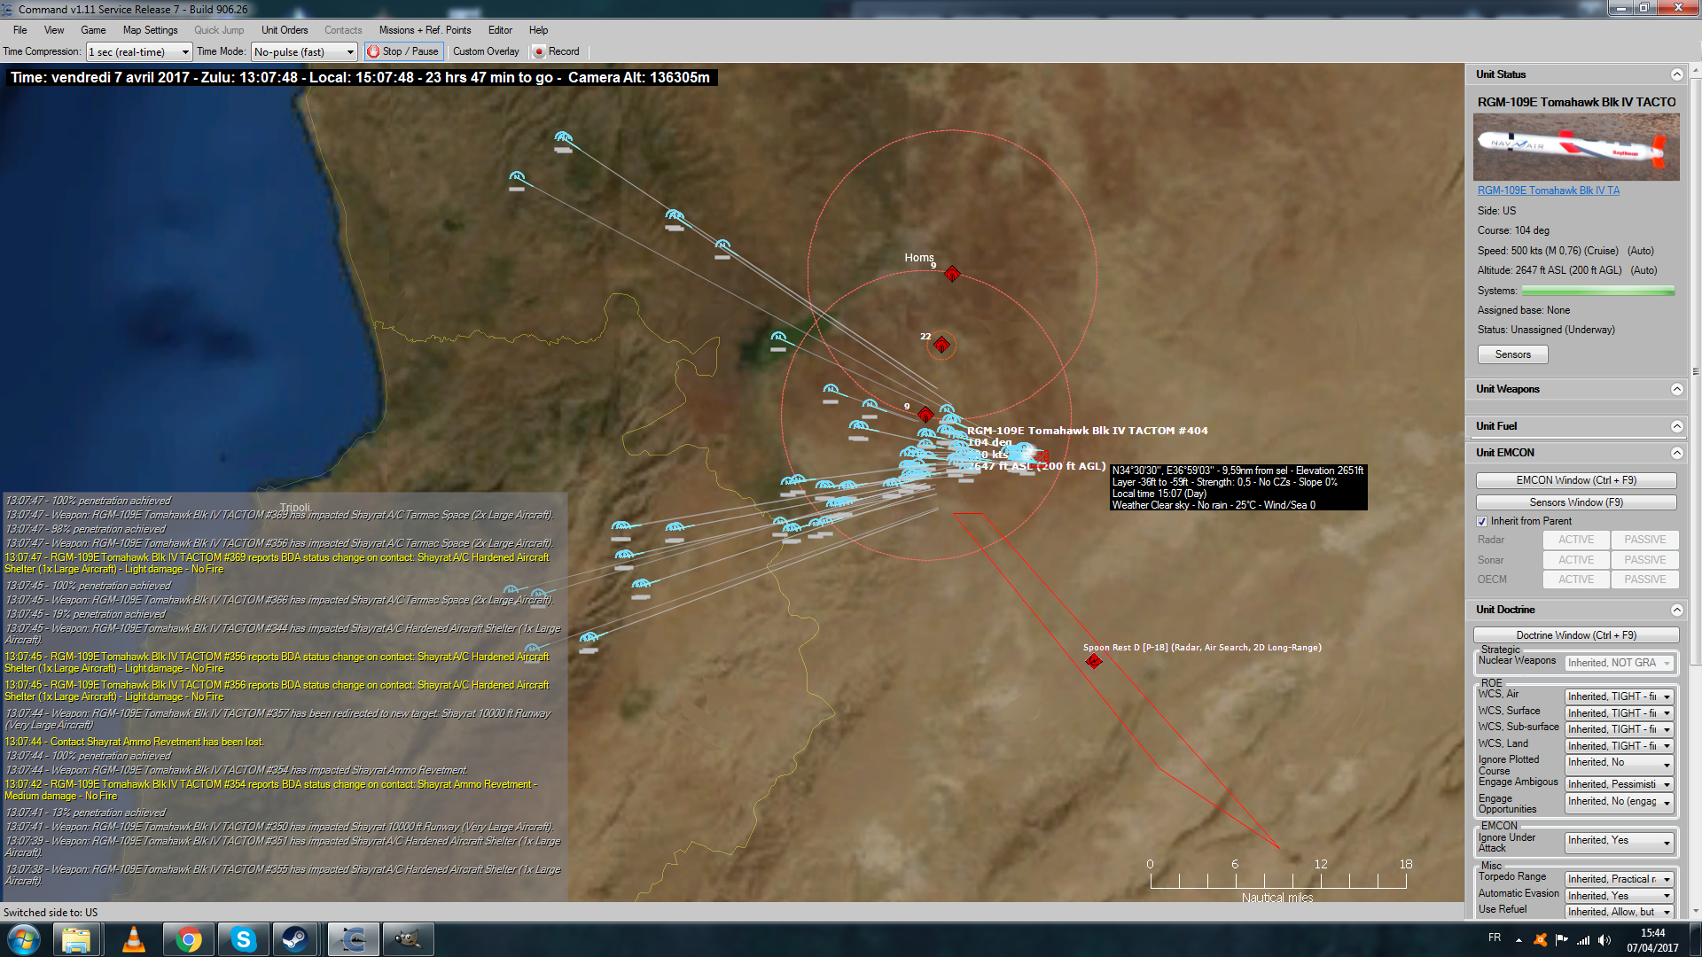The height and width of the screenshot is (957, 1702).
Task: Click the red hostile marker labeled 22
Action: (x=941, y=344)
